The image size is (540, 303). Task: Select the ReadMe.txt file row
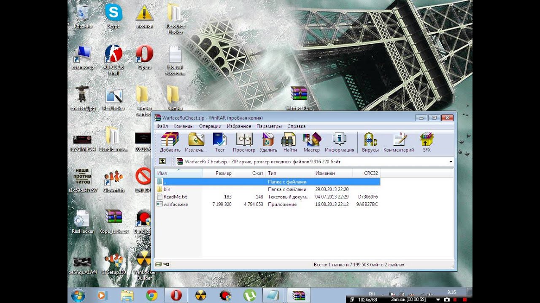(x=268, y=197)
